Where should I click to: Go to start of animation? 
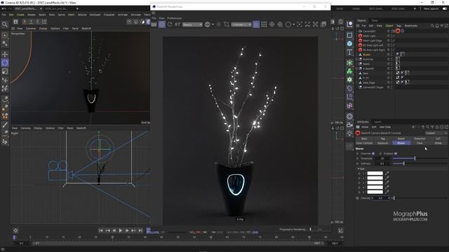click(x=101, y=230)
